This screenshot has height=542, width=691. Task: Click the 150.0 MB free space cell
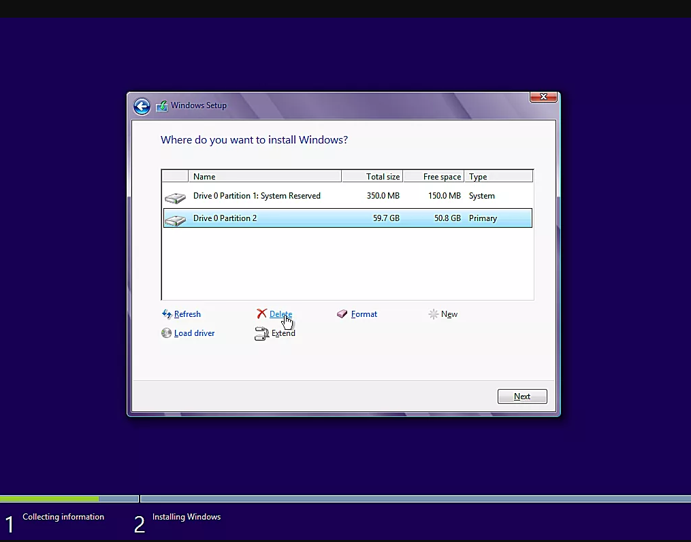tap(444, 196)
